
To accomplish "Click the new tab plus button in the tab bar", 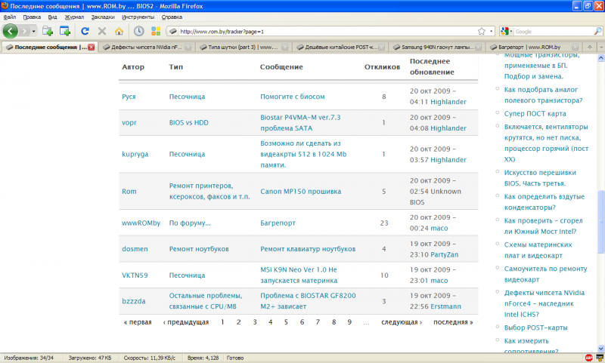I will (589, 47).
